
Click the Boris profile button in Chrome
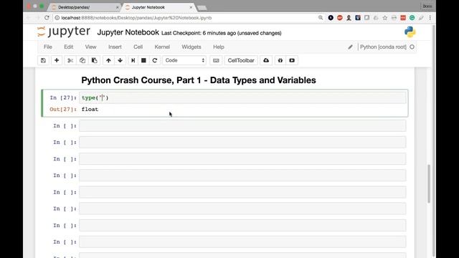pyautogui.click(x=427, y=6)
